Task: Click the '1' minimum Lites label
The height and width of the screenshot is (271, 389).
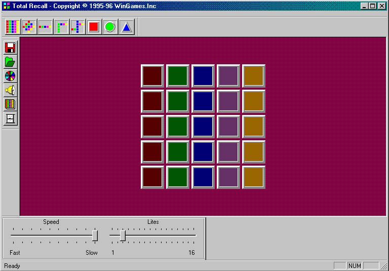Action: 113,253
